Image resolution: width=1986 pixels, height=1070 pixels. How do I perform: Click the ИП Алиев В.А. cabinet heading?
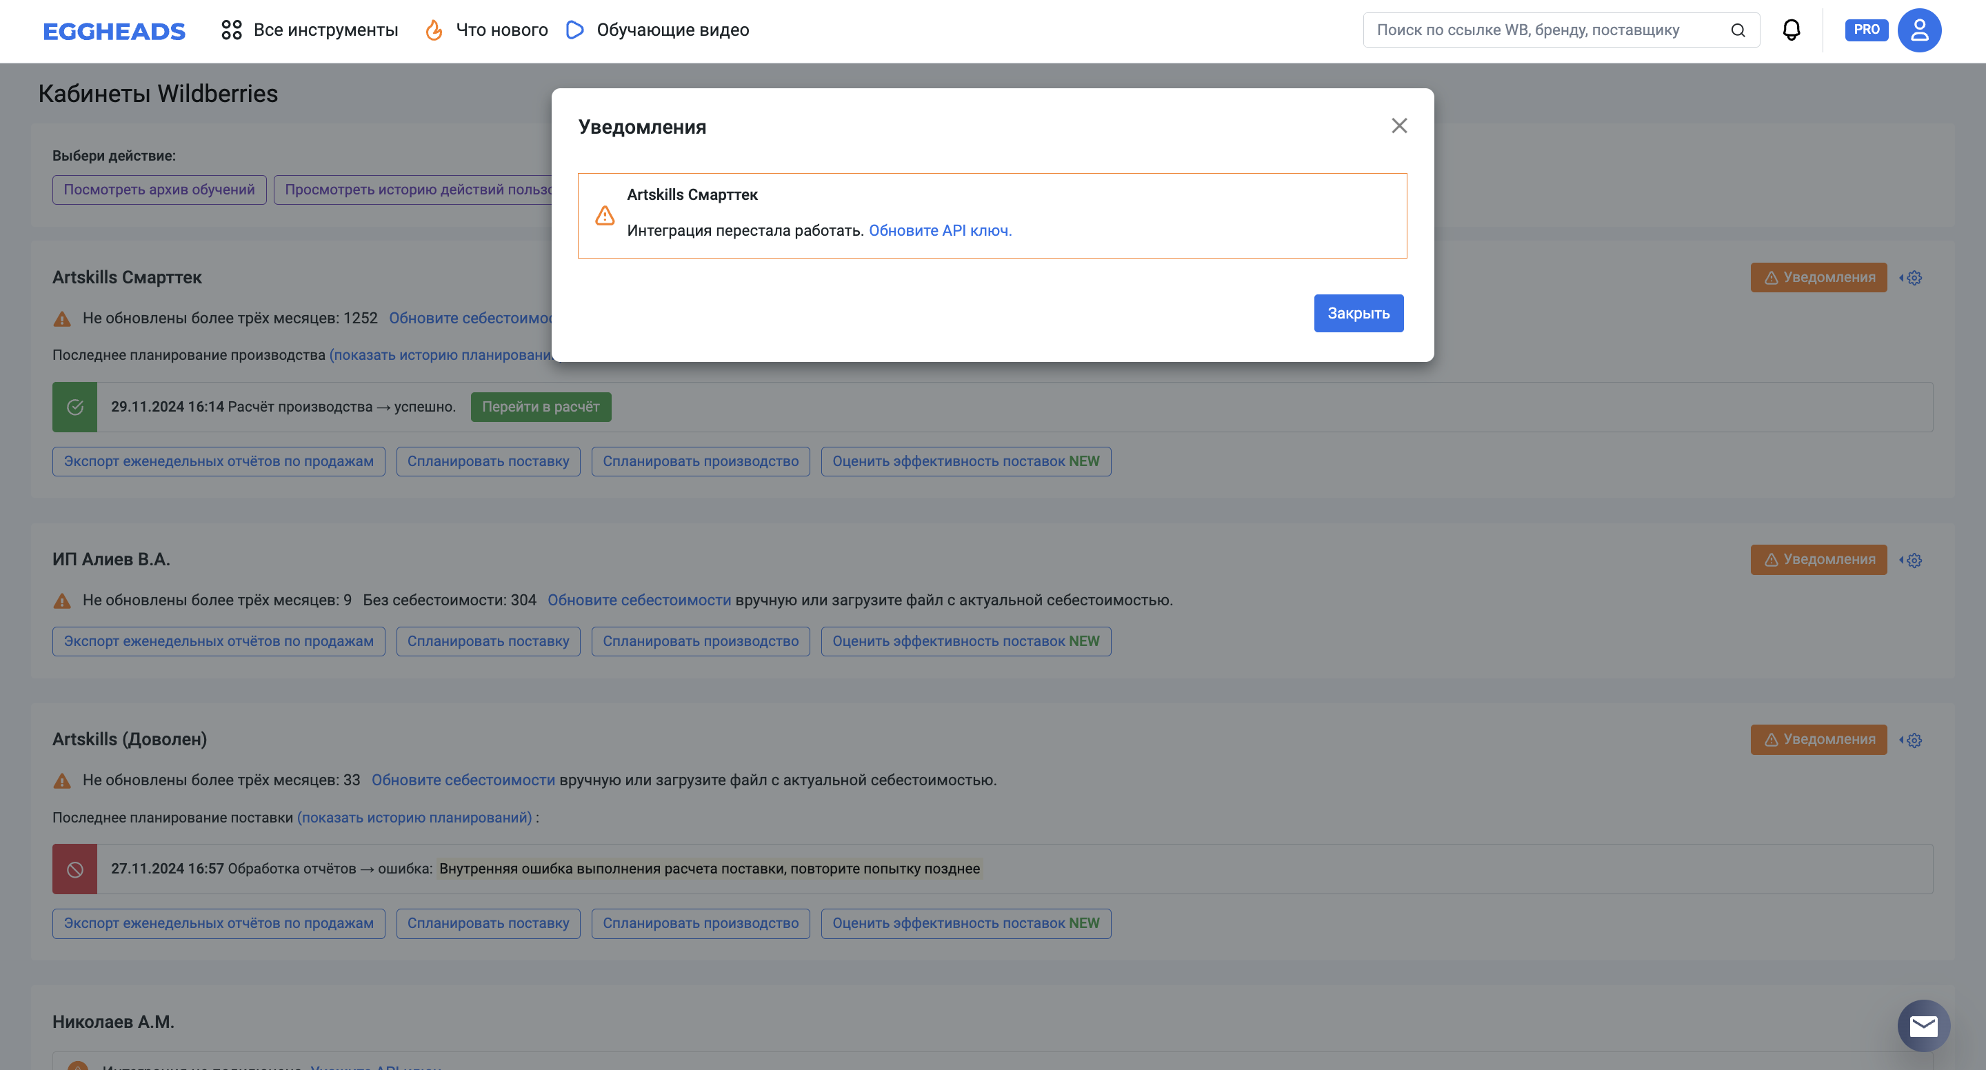[111, 560]
